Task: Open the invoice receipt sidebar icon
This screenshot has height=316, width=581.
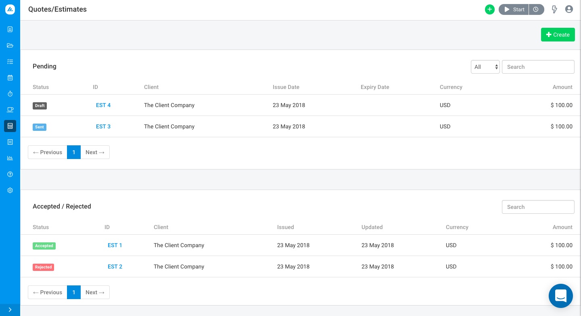Action: 10,142
